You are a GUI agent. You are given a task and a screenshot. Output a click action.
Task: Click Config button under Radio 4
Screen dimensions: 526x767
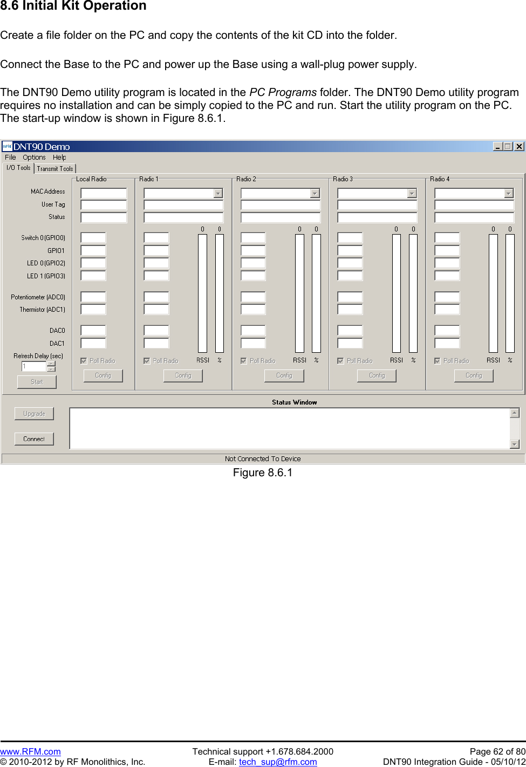click(x=474, y=375)
